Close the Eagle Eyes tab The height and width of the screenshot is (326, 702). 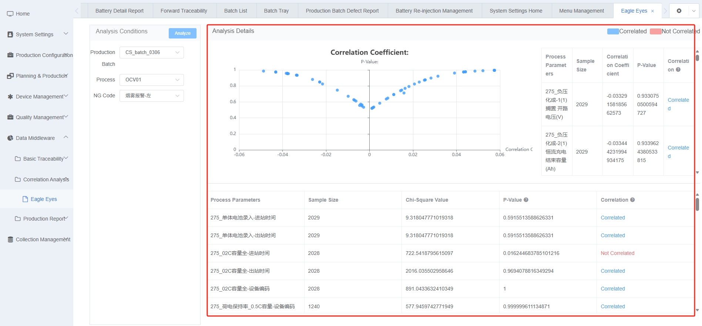tap(652, 11)
